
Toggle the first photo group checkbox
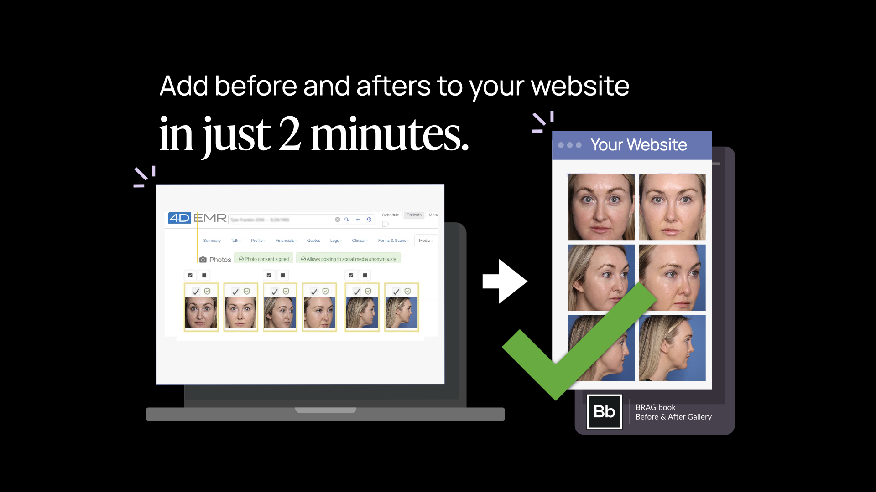[190, 275]
